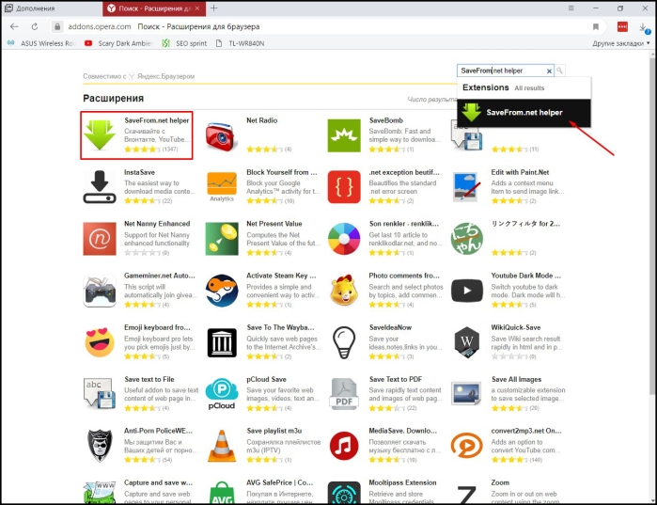Image resolution: width=657 pixels, height=505 pixels.
Task: Switch to the Дополнения tab
Action: pyautogui.click(x=51, y=8)
